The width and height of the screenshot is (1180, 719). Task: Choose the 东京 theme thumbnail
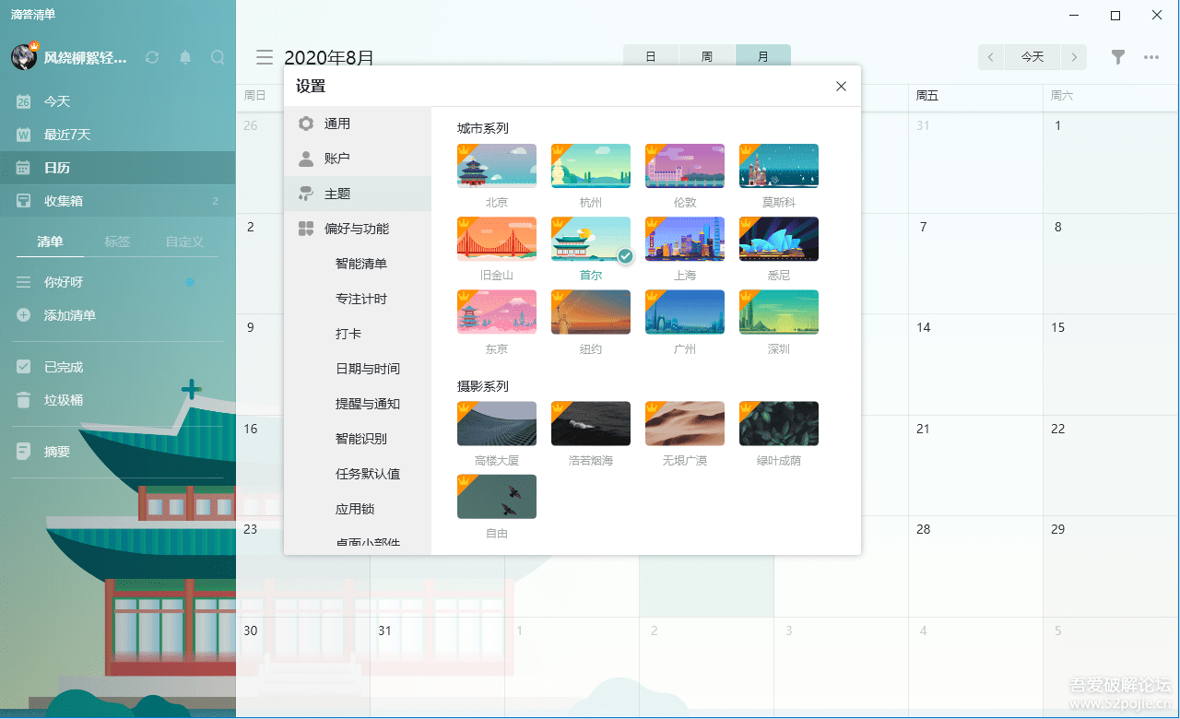[x=497, y=312]
